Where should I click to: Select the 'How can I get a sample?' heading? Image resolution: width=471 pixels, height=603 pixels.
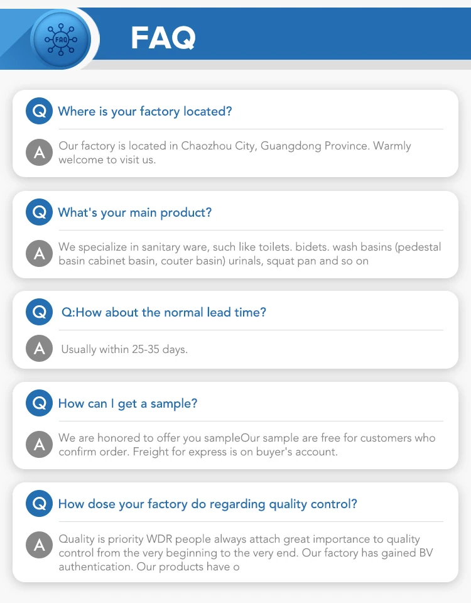click(127, 404)
